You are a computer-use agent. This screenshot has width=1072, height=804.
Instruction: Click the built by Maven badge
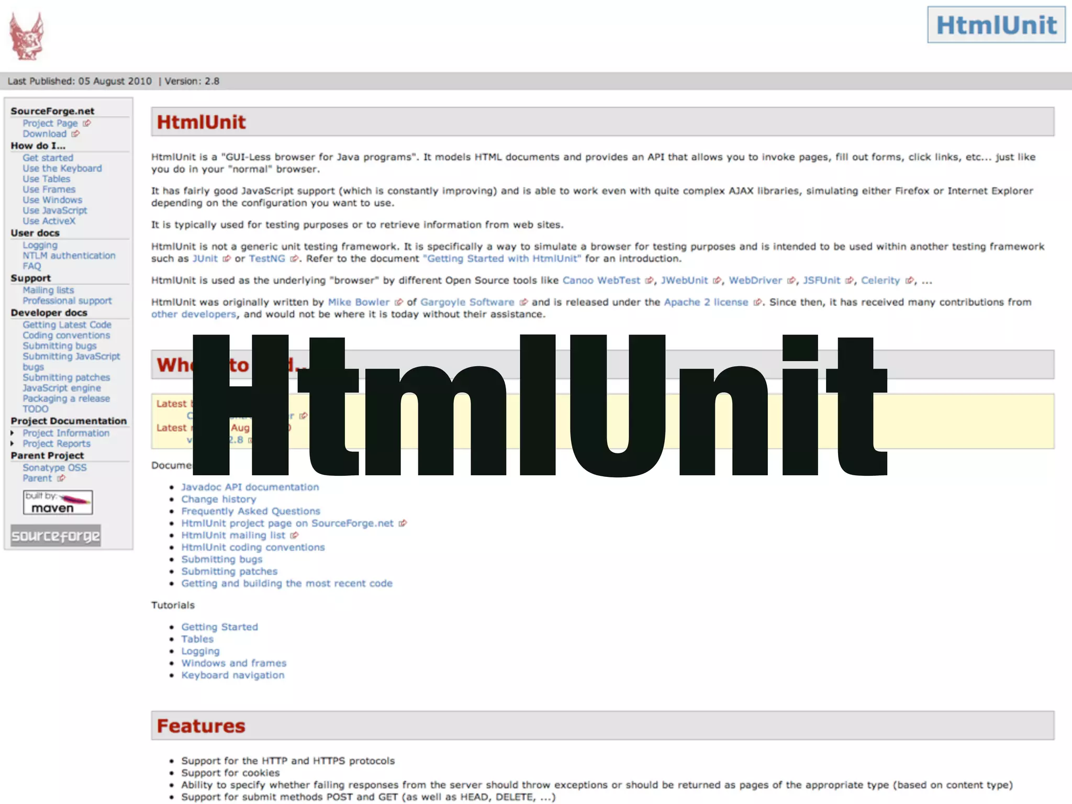(x=58, y=502)
